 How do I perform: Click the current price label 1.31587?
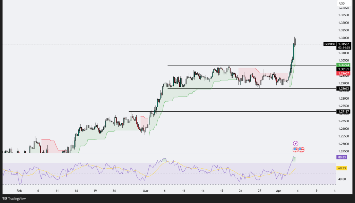coord(344,44)
